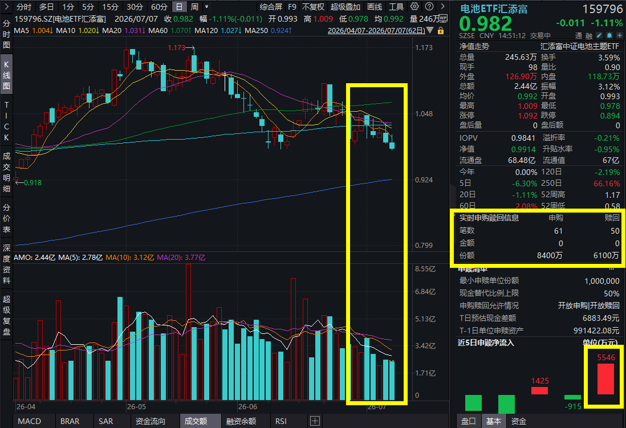This screenshot has width=626, height=428.
Task: Toggle the 不复权 adjustment option
Action: click(313, 7)
